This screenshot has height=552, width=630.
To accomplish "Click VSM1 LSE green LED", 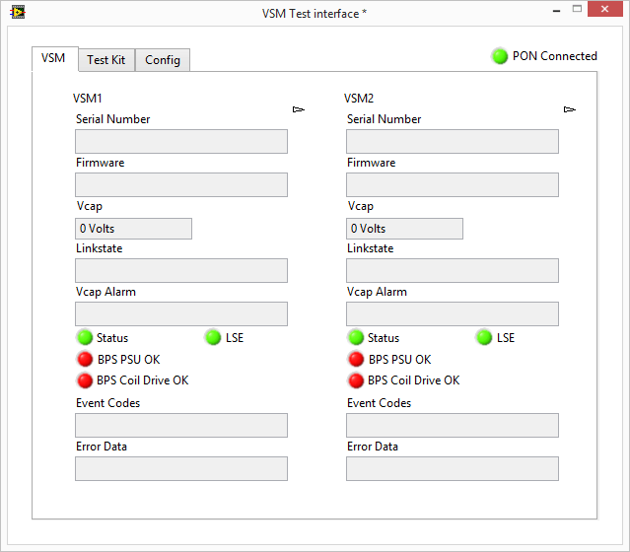I will tap(213, 337).
